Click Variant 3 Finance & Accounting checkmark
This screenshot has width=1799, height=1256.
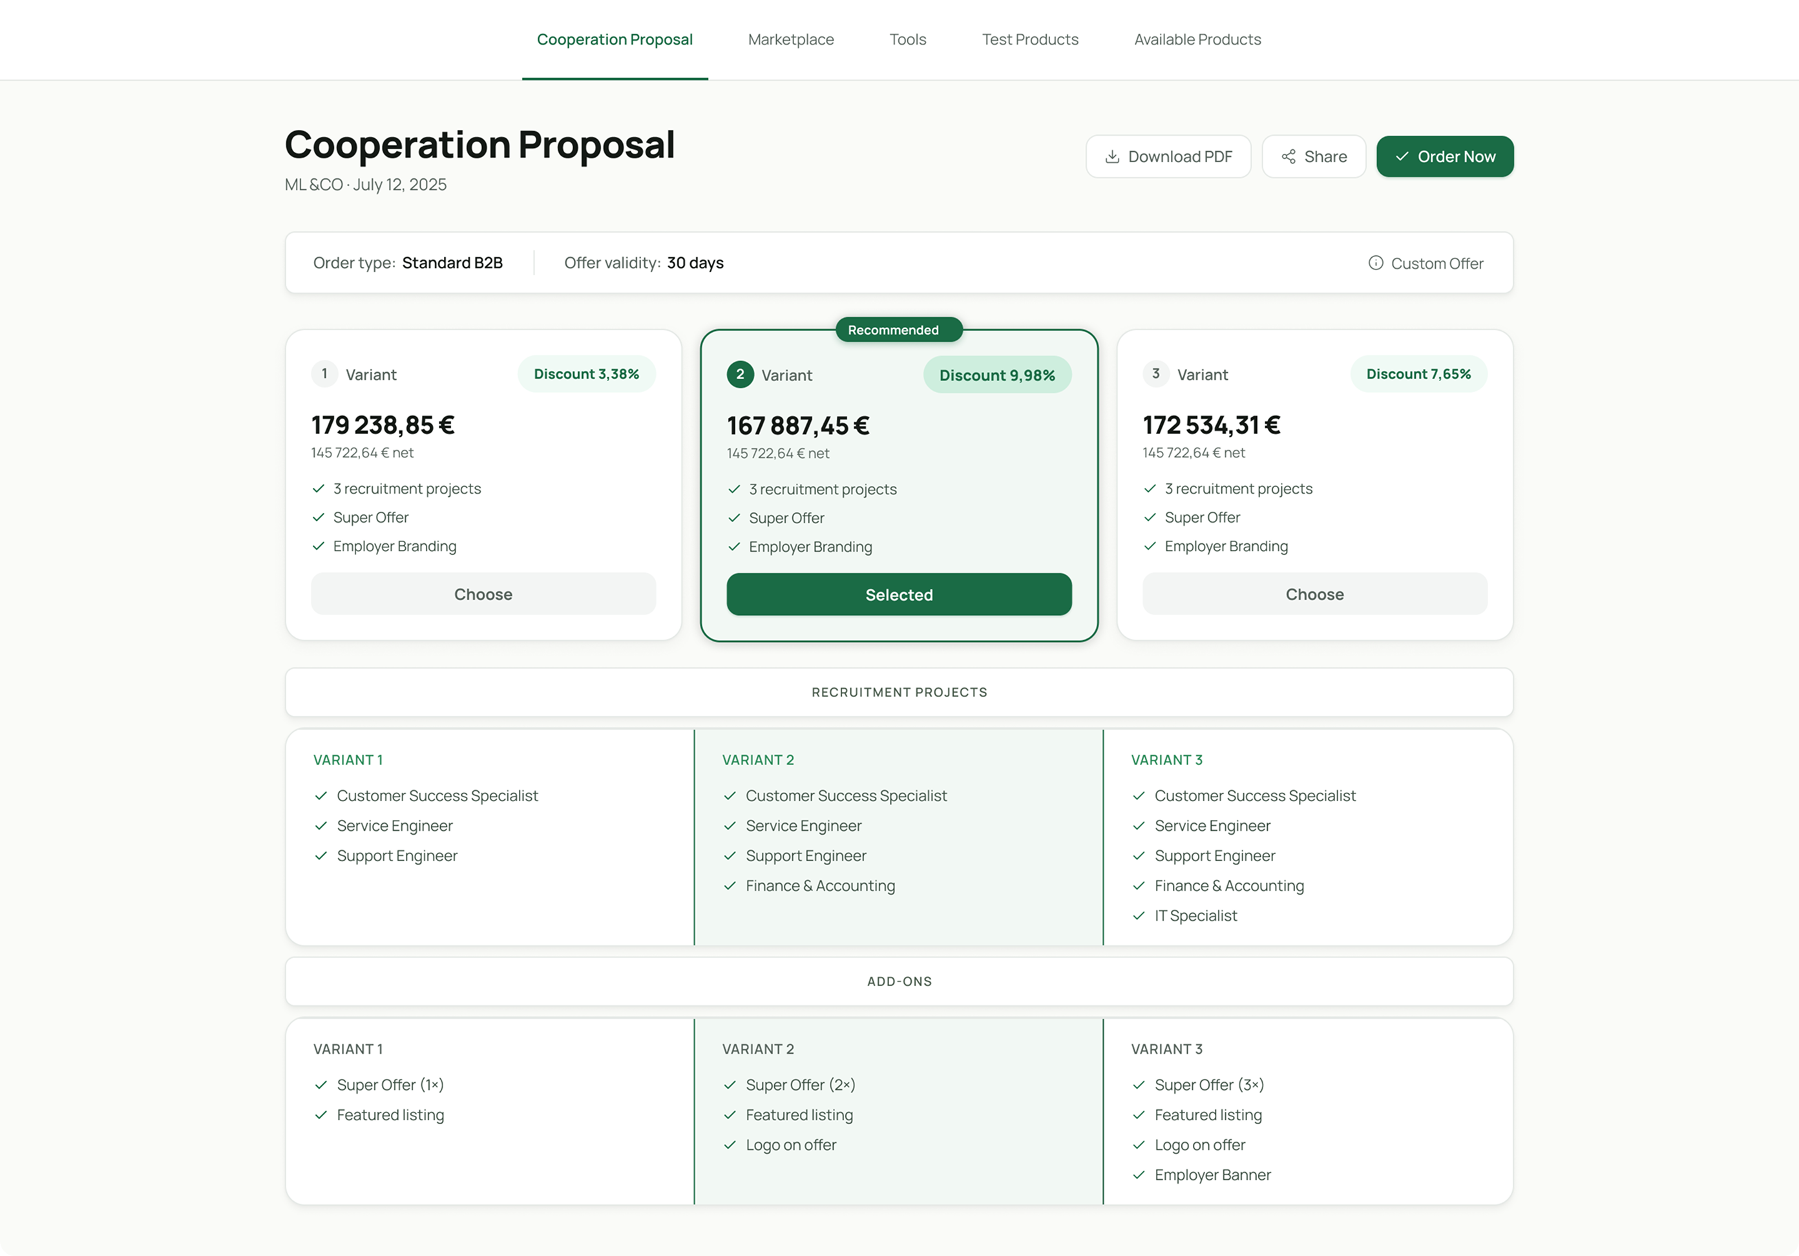(1139, 885)
